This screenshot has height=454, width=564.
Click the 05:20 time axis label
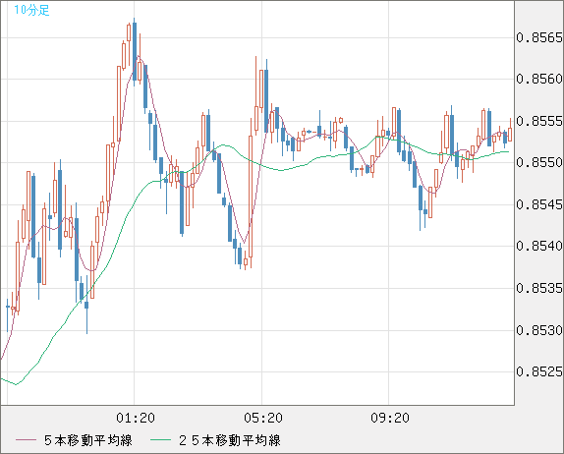(x=263, y=418)
